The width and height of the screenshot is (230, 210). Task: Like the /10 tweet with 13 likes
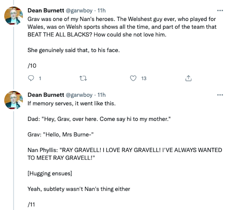click(x=133, y=79)
